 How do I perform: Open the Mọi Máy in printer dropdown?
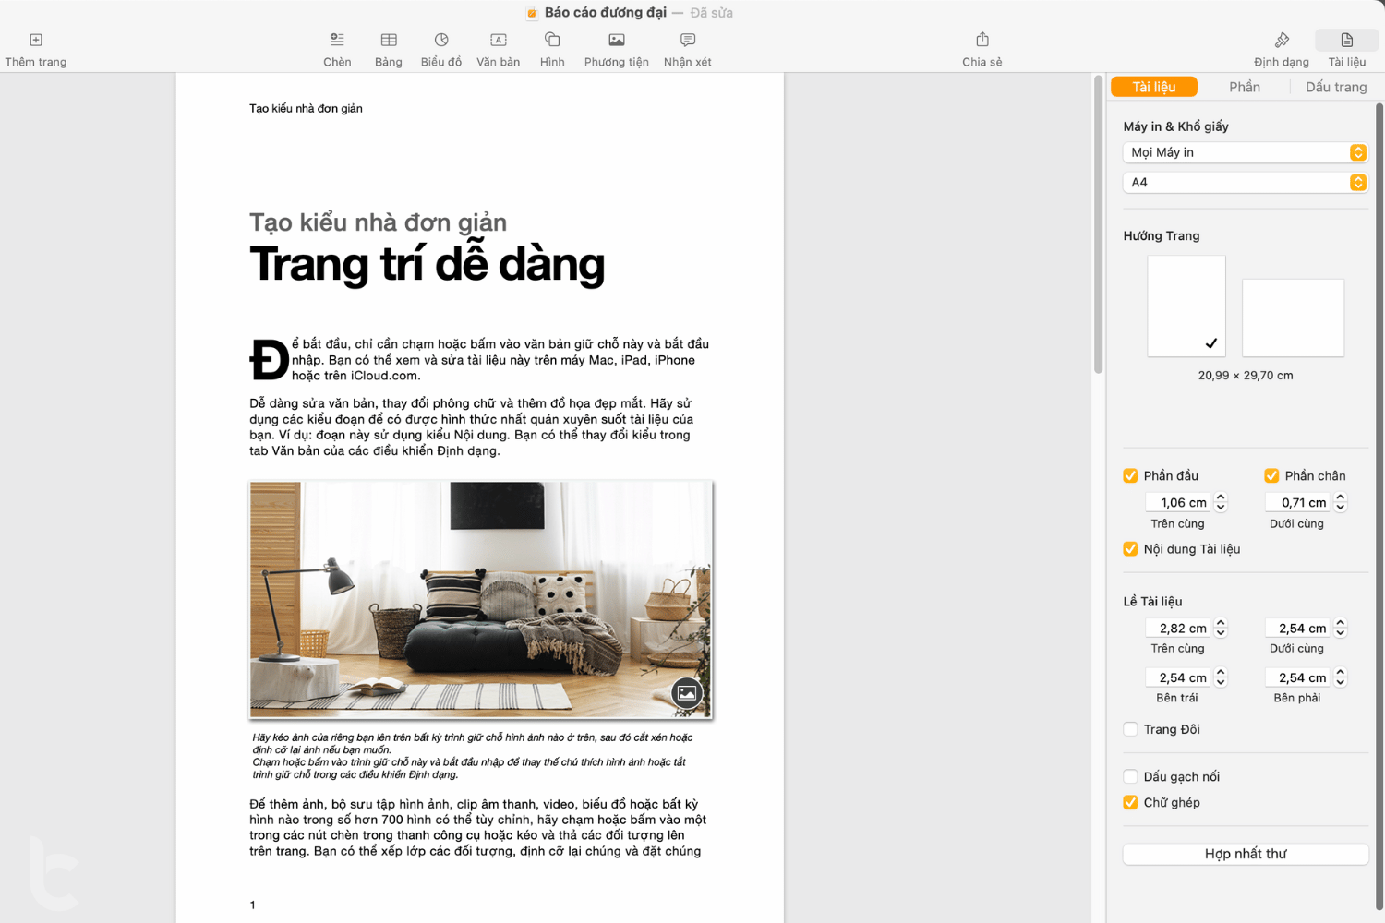(x=1245, y=152)
